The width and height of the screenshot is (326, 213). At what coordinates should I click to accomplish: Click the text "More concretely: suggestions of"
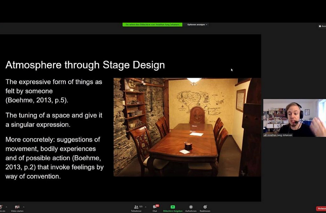[x=53, y=139]
